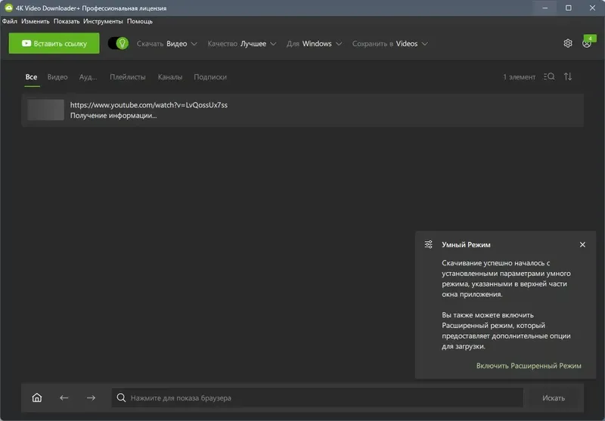Click the green Вставить ссылку button
The image size is (605, 421).
(54, 43)
